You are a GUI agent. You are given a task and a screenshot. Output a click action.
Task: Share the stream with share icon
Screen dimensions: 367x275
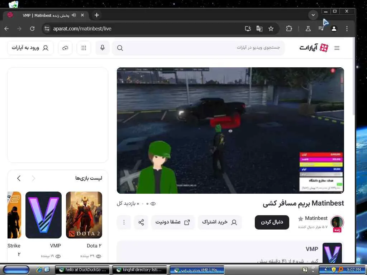[x=141, y=222]
